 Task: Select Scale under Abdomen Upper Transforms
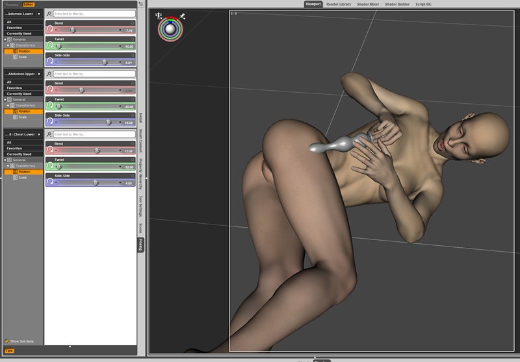click(23, 117)
